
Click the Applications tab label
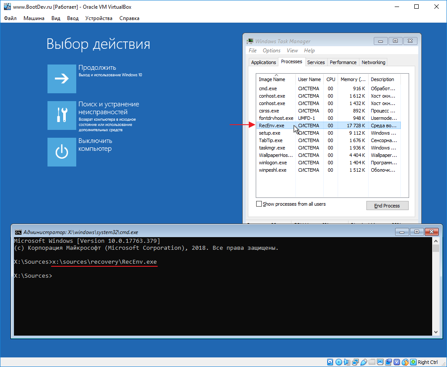[263, 62]
